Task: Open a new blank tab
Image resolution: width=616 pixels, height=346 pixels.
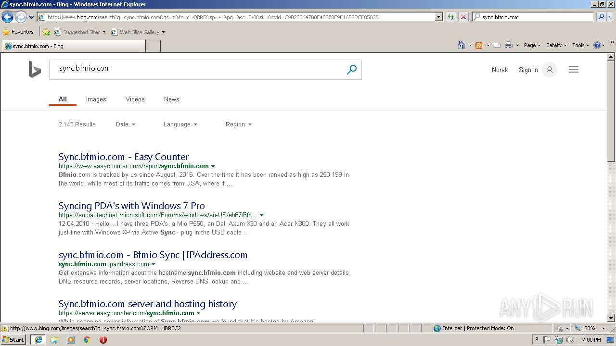Action: 153,46
